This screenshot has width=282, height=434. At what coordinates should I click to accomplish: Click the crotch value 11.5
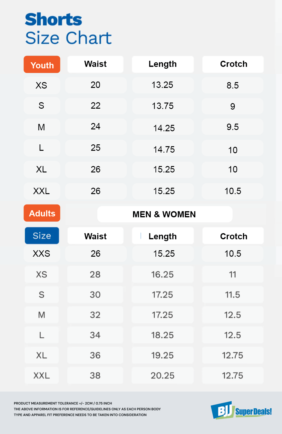233,295
